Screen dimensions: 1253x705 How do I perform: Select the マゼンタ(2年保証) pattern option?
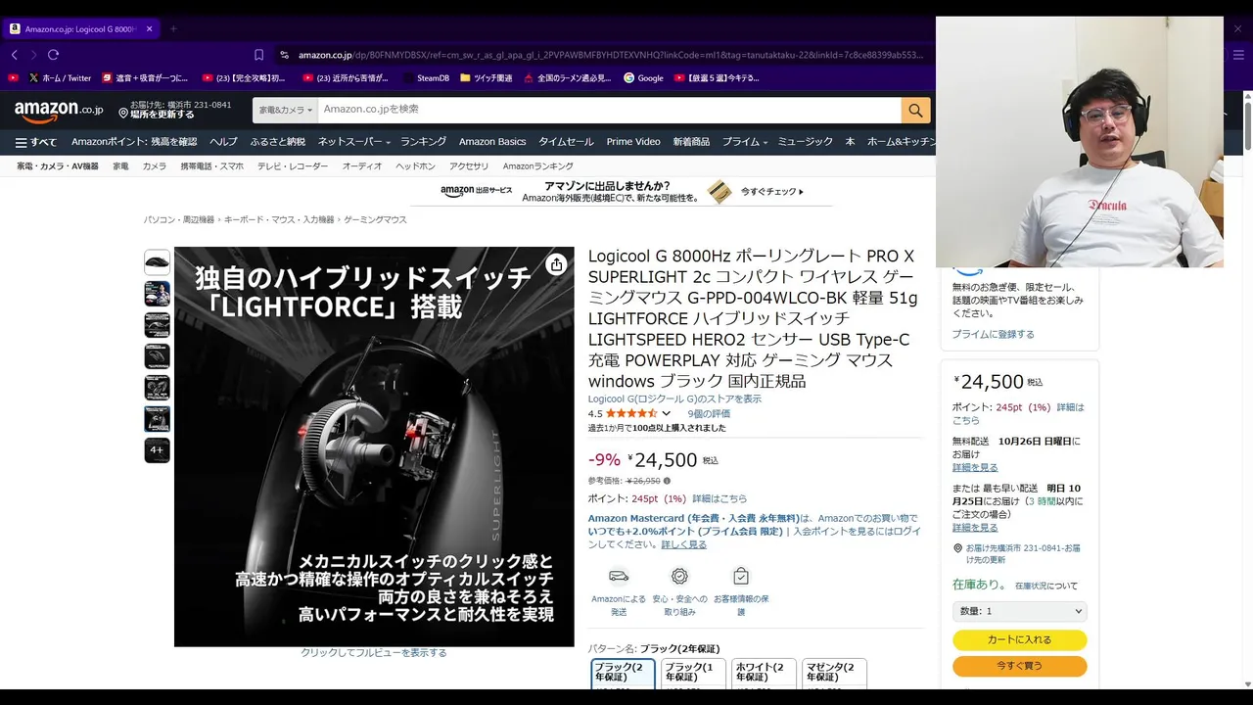(834, 674)
